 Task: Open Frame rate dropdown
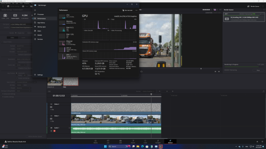21,65
